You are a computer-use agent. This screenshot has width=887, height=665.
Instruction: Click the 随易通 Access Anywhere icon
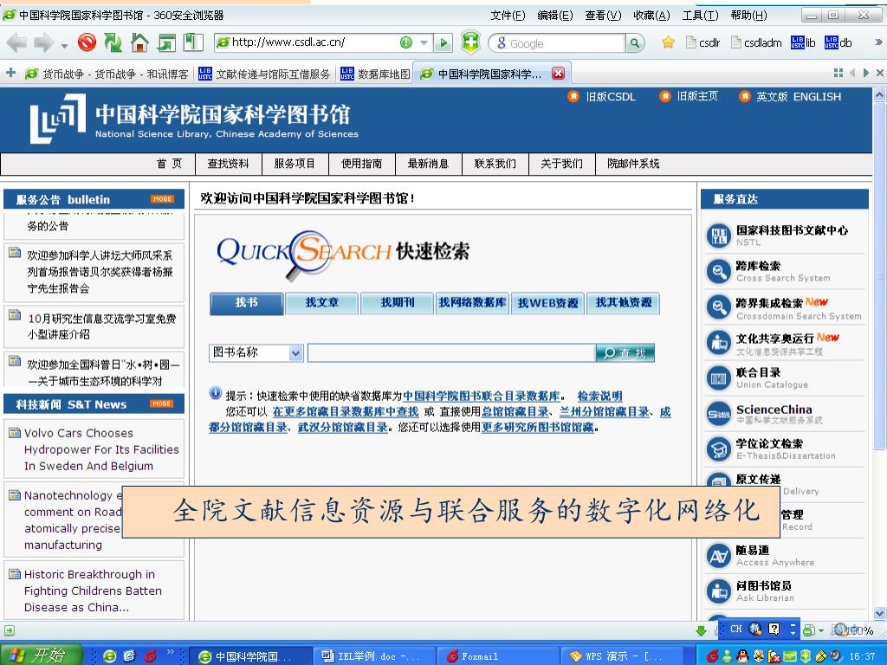719,557
